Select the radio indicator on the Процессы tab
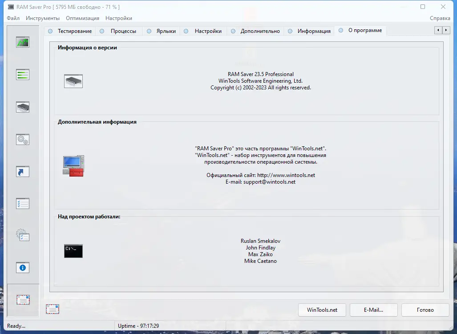This screenshot has height=334, width=457. (x=102, y=31)
